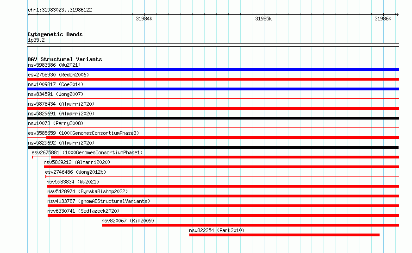
Task: Click the nsv5983586 (Wu2021) label
Action: pyautogui.click(x=54, y=65)
